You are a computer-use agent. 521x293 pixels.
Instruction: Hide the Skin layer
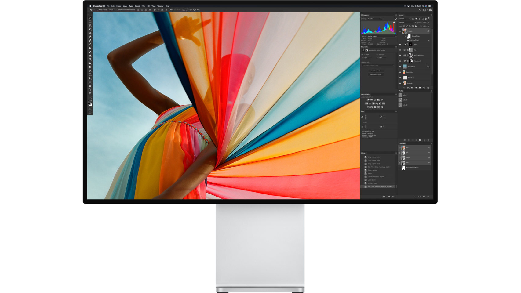[400, 44]
